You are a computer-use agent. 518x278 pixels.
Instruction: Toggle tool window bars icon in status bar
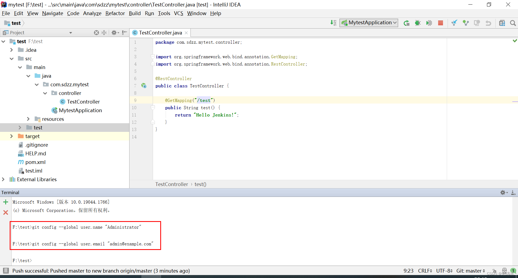point(6,270)
